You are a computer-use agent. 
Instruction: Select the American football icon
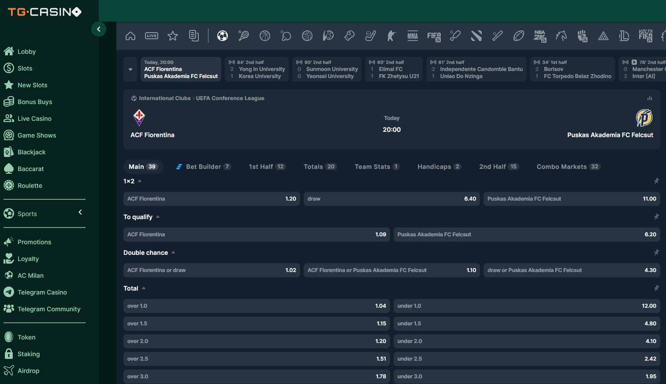[x=519, y=36]
